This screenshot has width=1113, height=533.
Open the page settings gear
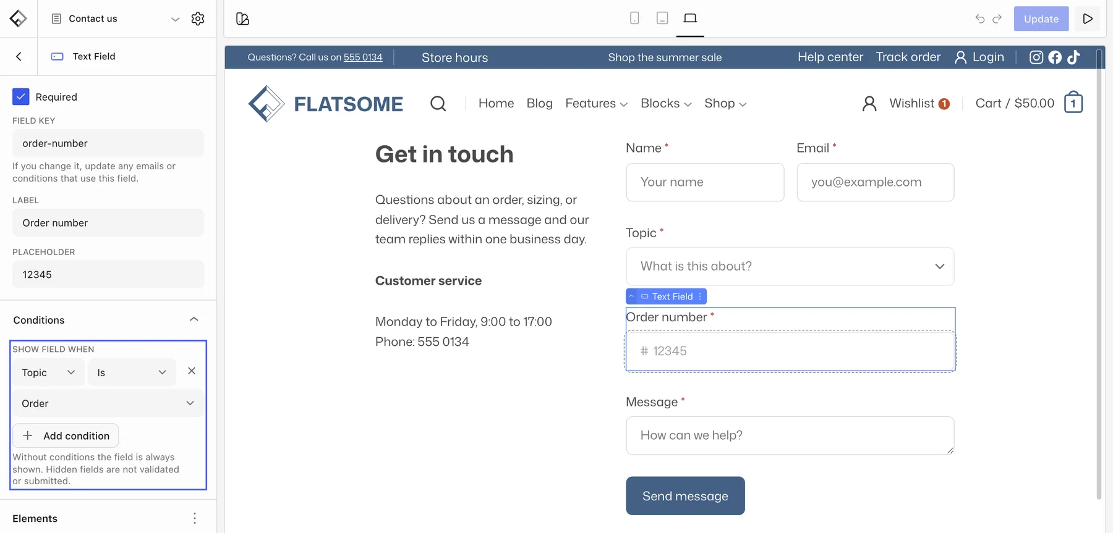click(198, 19)
